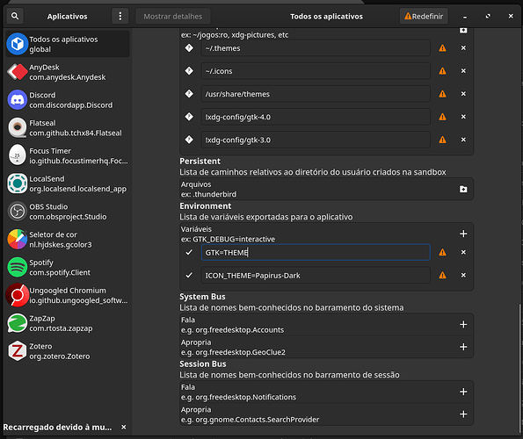Add a new environment variable with plus

tap(463, 234)
